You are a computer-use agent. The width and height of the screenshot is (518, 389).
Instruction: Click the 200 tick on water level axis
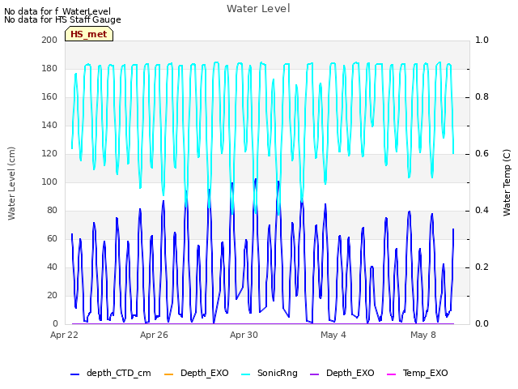[49, 40]
